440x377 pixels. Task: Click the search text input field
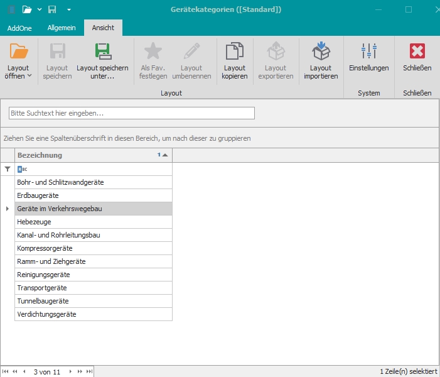pyautogui.click(x=132, y=113)
